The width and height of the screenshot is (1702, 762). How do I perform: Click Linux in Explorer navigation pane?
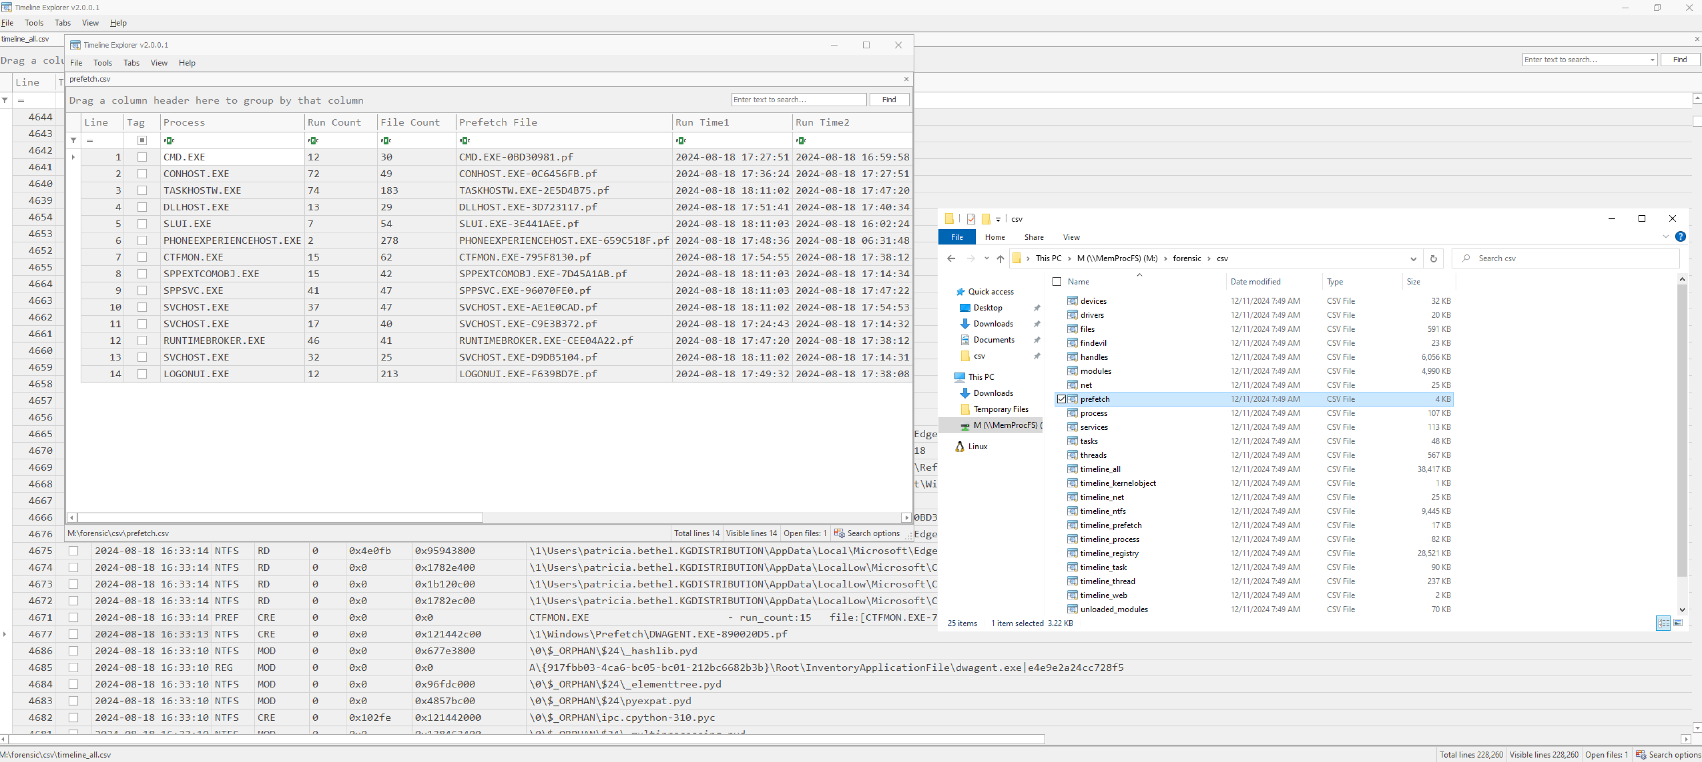coord(977,446)
